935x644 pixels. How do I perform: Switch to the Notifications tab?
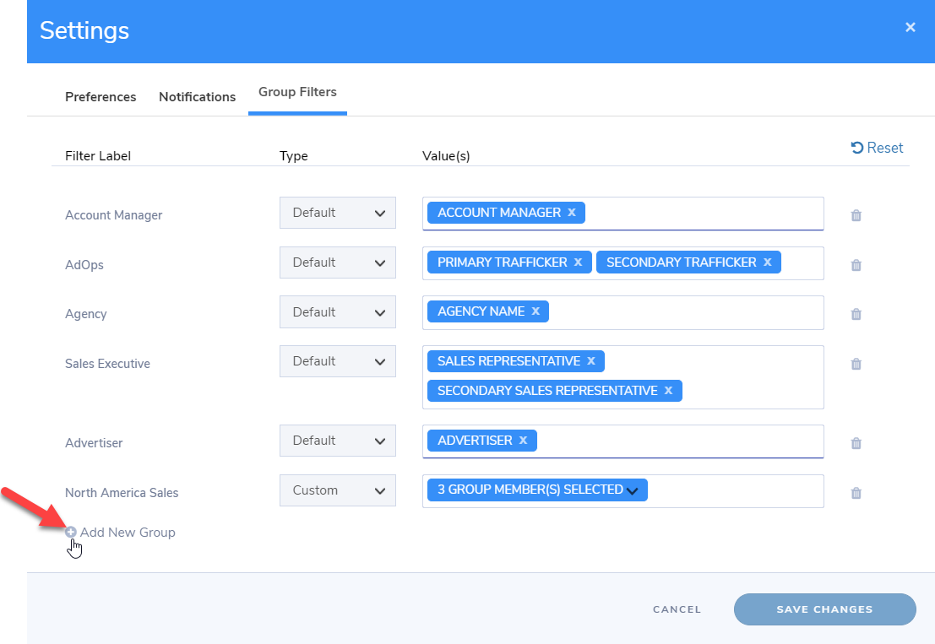point(198,96)
